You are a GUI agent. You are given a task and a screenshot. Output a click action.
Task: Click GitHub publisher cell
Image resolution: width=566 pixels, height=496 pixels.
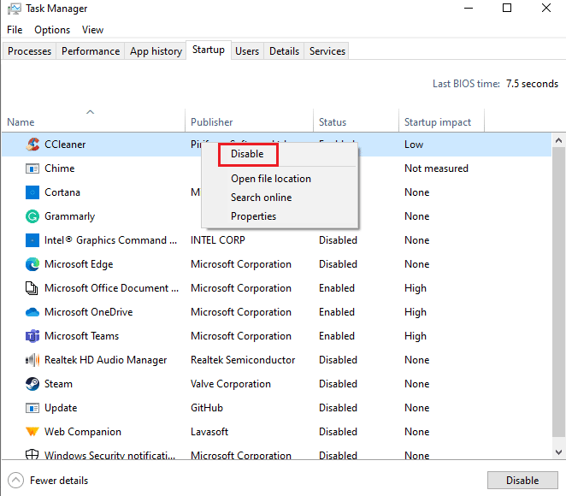[x=207, y=408]
